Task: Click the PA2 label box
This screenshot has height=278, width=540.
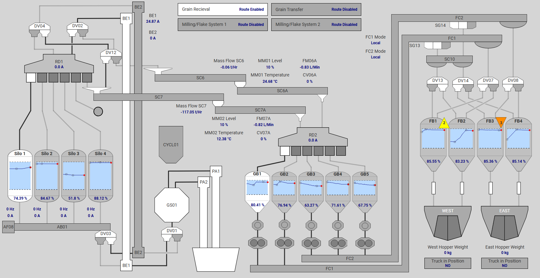Action: click(204, 182)
